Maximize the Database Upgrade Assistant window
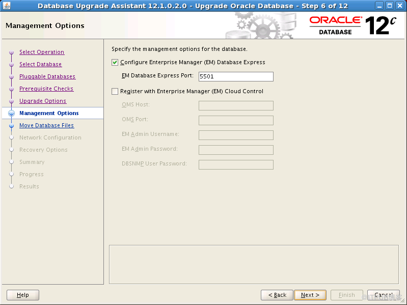407x305 pixels. pos(389,6)
